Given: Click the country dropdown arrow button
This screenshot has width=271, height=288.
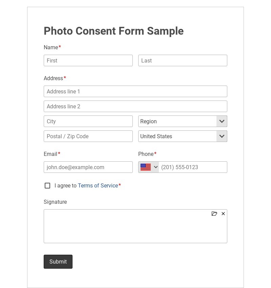Looking at the screenshot, I should tap(222, 136).
